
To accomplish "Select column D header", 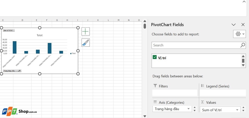I will tap(22, 20).
